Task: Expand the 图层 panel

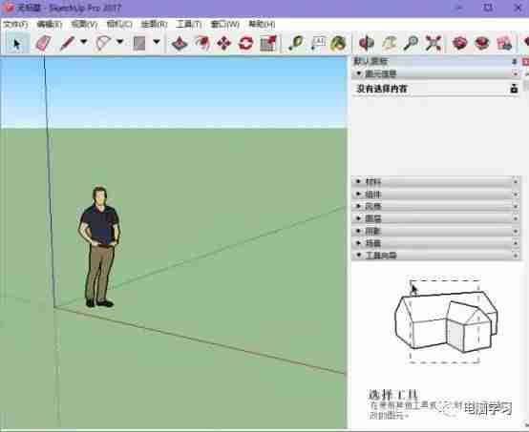Action: tap(435, 218)
